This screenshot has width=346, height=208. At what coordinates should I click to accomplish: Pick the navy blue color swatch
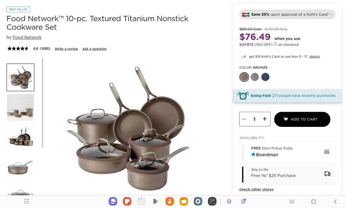pos(265,77)
